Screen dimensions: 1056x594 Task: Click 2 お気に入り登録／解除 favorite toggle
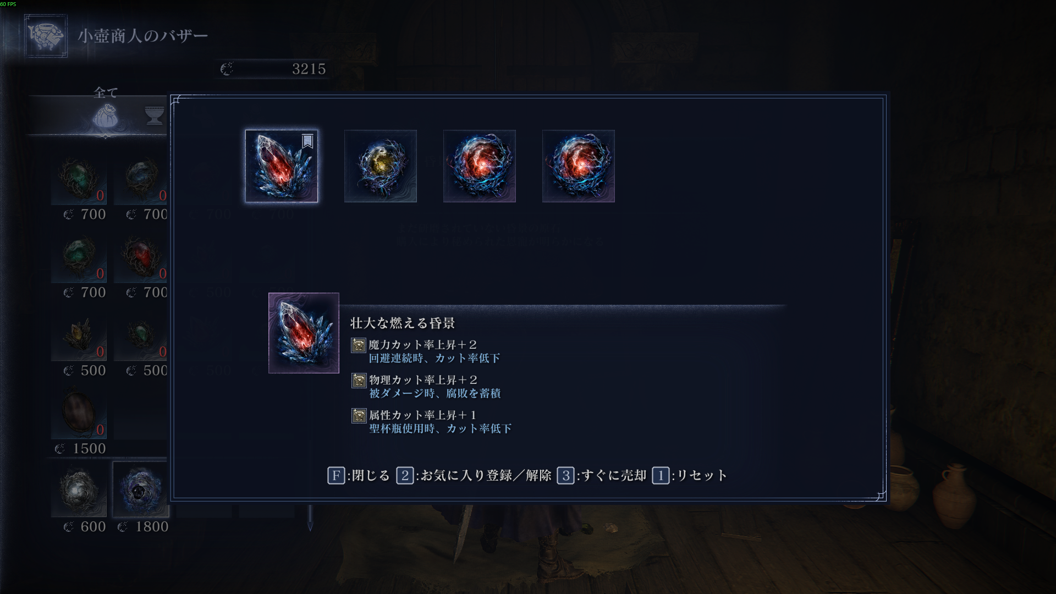[x=474, y=475]
